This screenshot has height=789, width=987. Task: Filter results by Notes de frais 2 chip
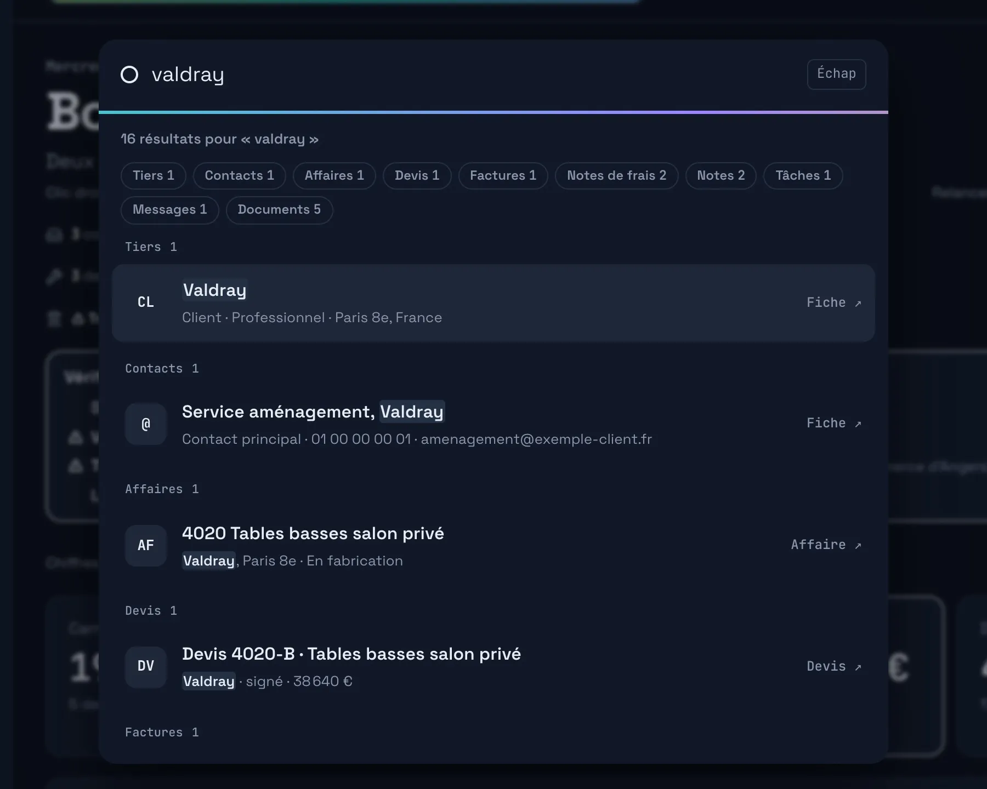[x=617, y=176]
